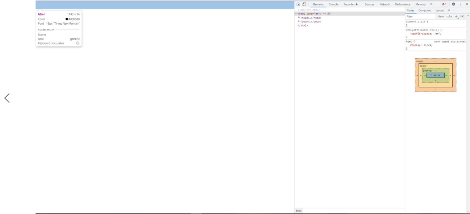This screenshot has height=214, width=470.
Task: Open DevTools settings gear
Action: pos(453,4)
